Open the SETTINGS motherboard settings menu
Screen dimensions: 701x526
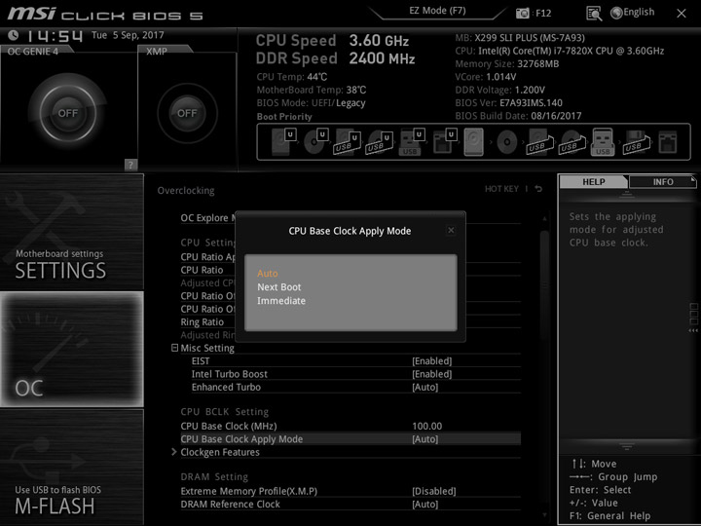[71, 232]
